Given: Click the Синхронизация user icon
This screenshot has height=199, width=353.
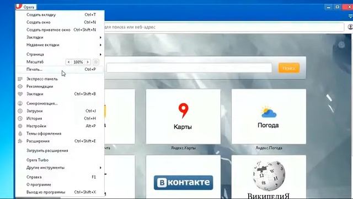Looking at the screenshot, I should (20, 103).
